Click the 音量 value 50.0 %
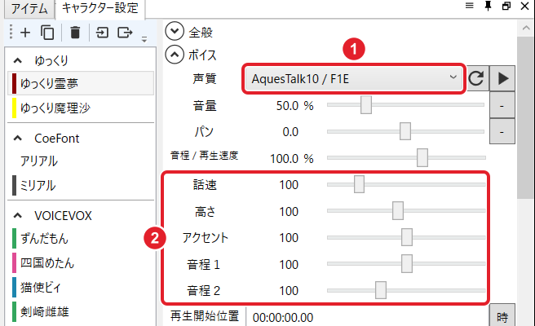The width and height of the screenshot is (535, 326). pos(294,106)
